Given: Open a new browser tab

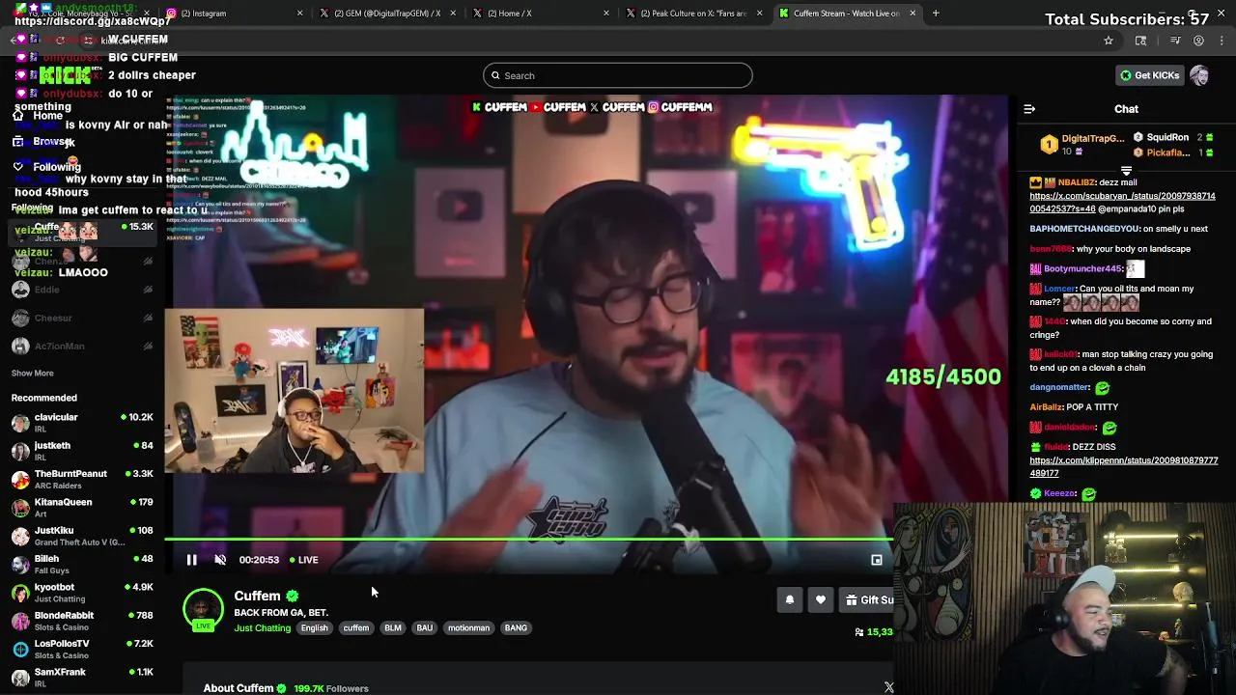Looking at the screenshot, I should [x=936, y=14].
